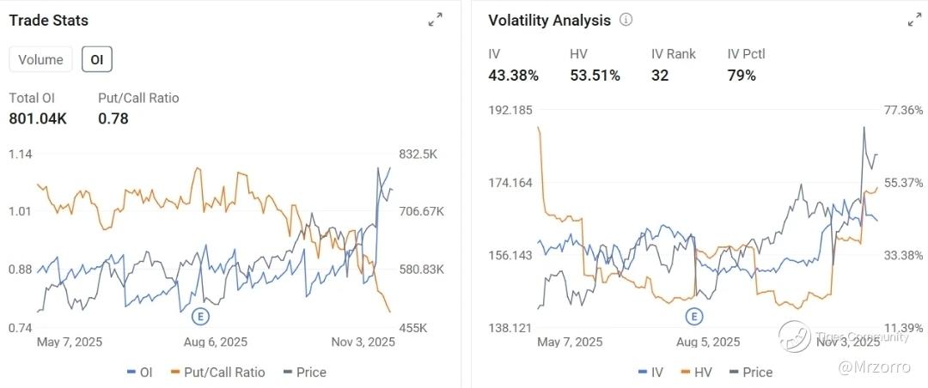928x388 pixels.
Task: Click the earnings E marker in Trade Stats
Action: coord(199,316)
